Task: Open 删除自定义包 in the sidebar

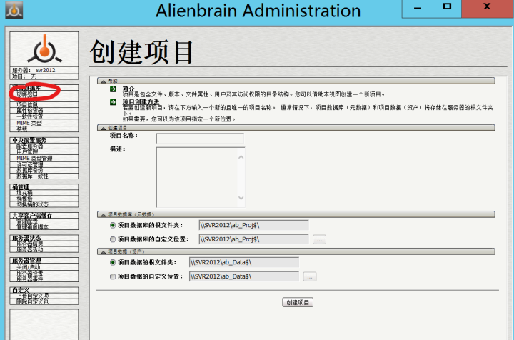Action: click(x=32, y=301)
